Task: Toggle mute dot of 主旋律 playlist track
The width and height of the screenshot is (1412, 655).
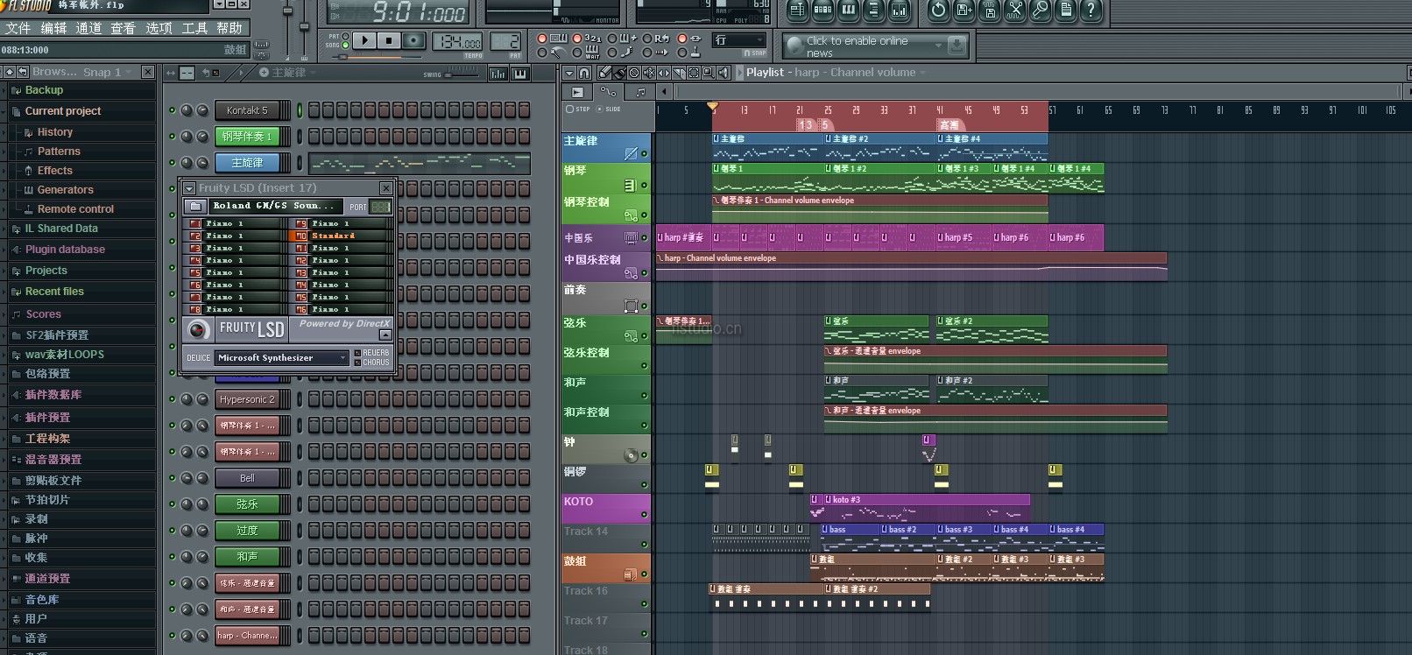Action: click(x=645, y=154)
